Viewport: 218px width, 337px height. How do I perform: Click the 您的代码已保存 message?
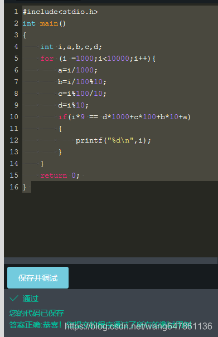pyautogui.click(x=37, y=313)
